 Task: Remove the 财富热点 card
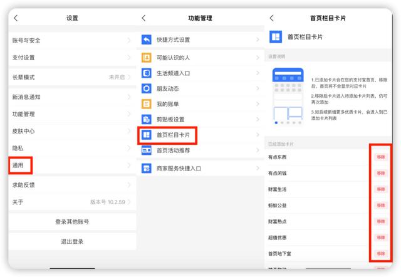381,221
